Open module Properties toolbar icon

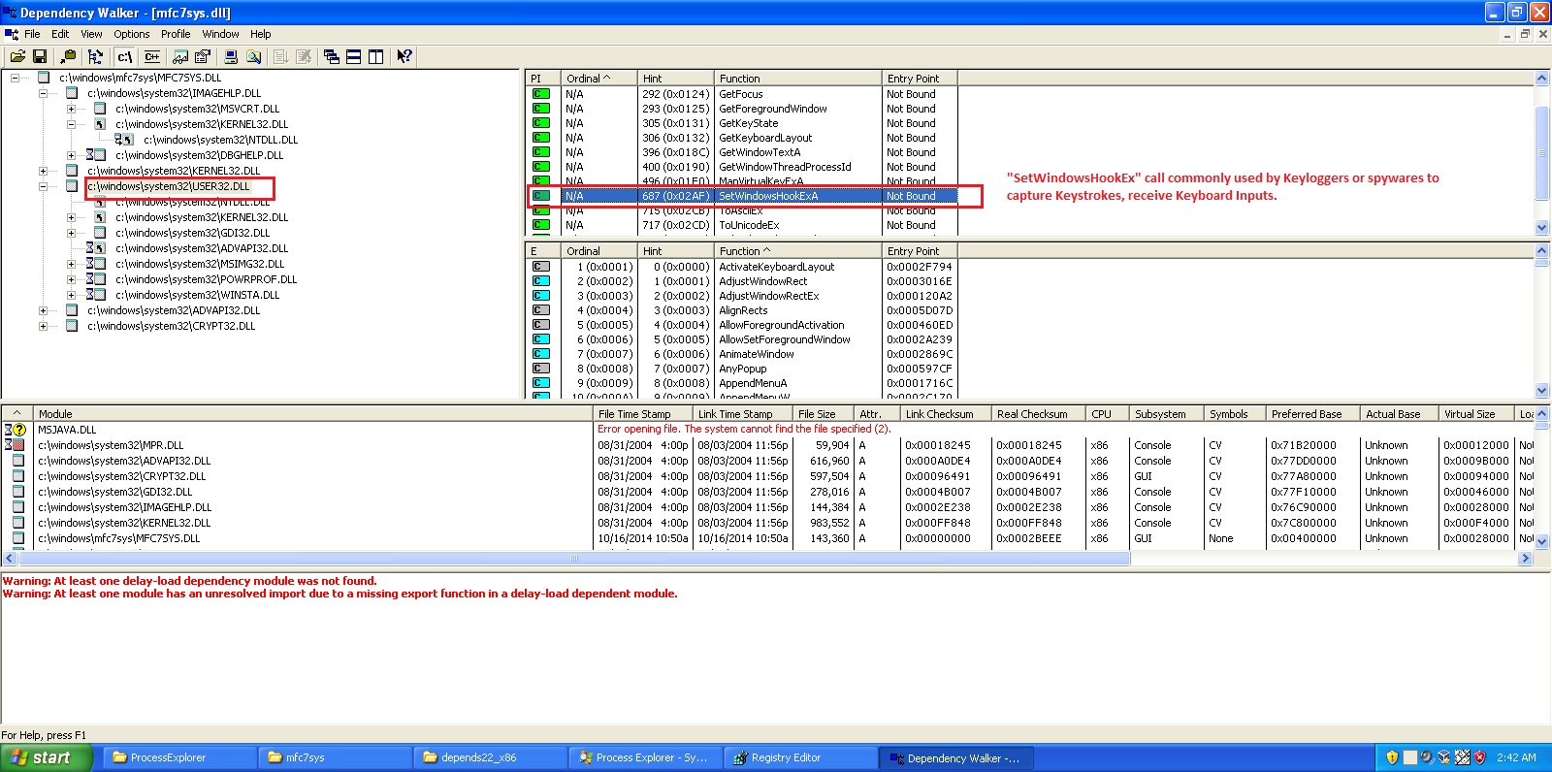pos(202,57)
